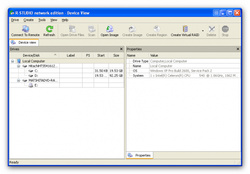The height and width of the screenshot is (174, 250).
Task: Open the Create Virtual RAID dropdown arrow
Action: [203, 31]
